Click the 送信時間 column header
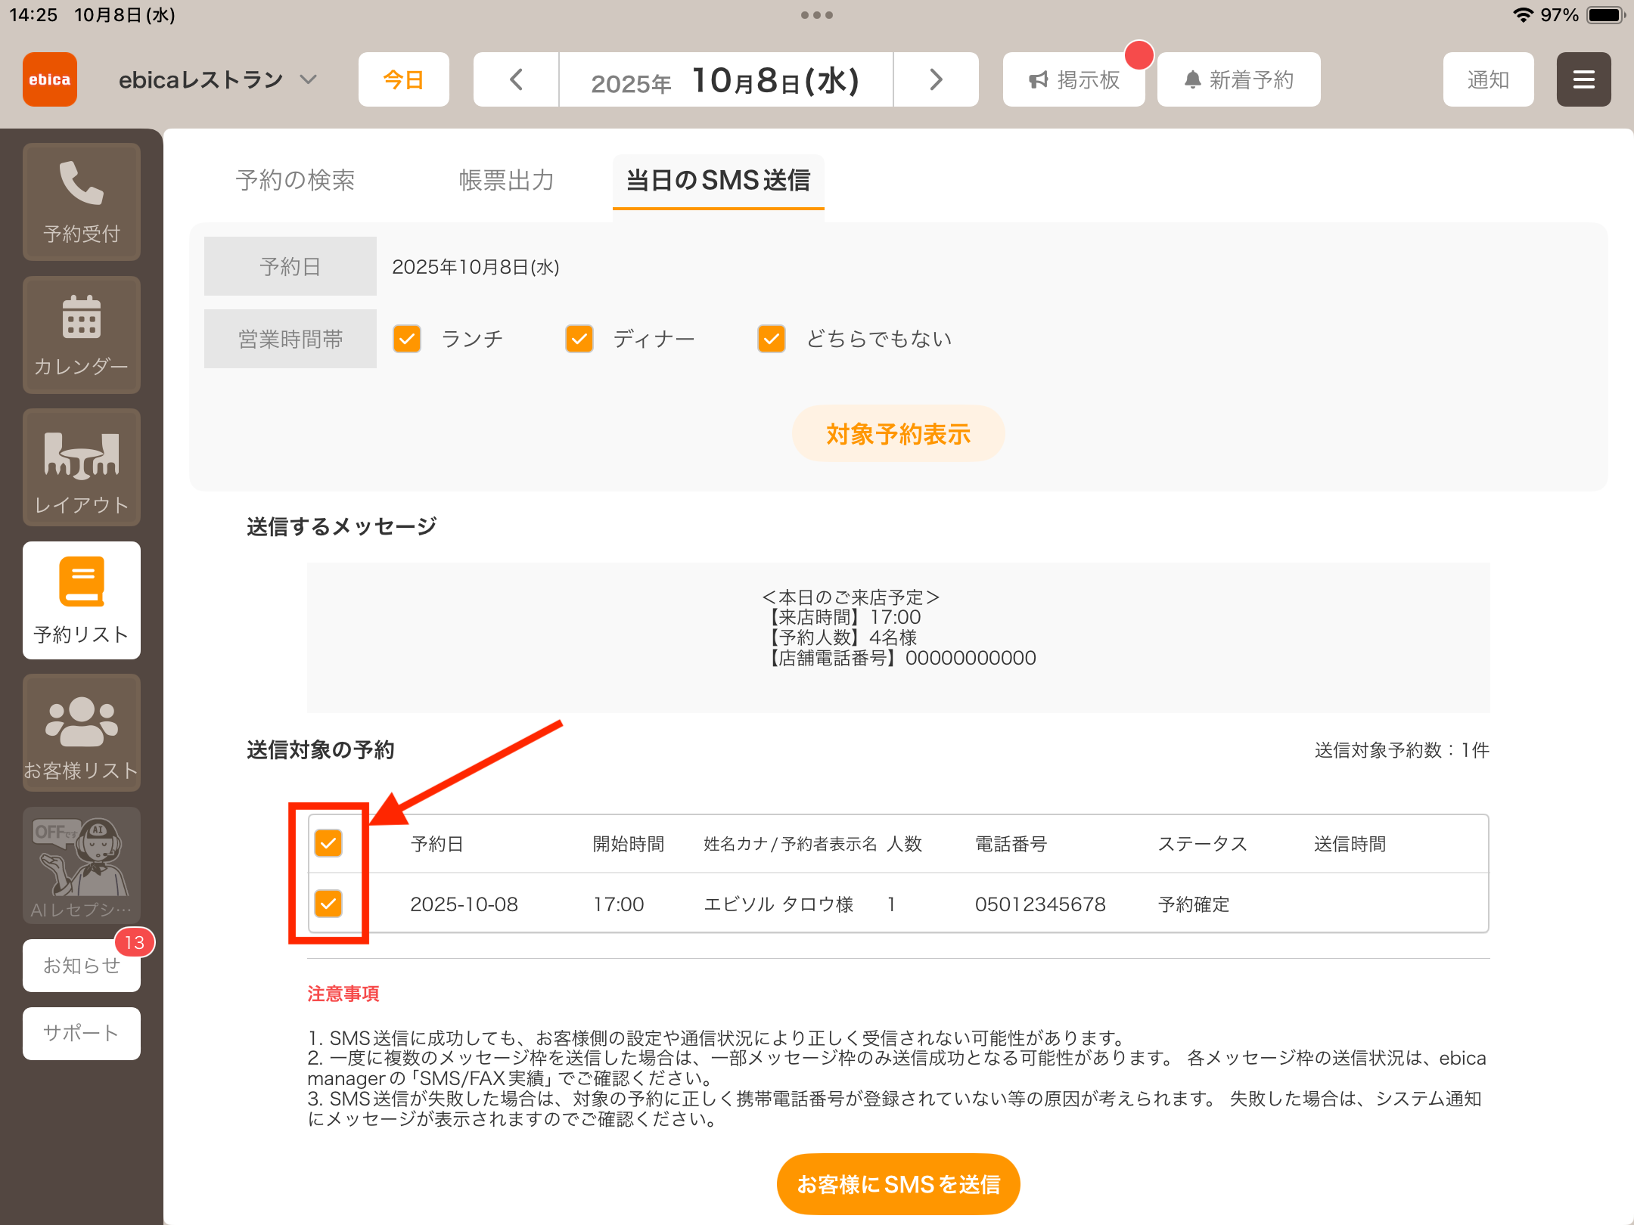This screenshot has width=1634, height=1225. coord(1350,844)
